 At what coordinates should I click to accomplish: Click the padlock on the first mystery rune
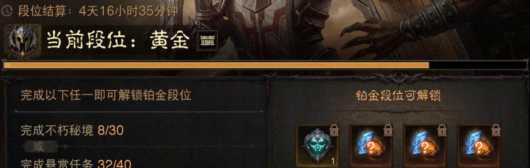388,130
